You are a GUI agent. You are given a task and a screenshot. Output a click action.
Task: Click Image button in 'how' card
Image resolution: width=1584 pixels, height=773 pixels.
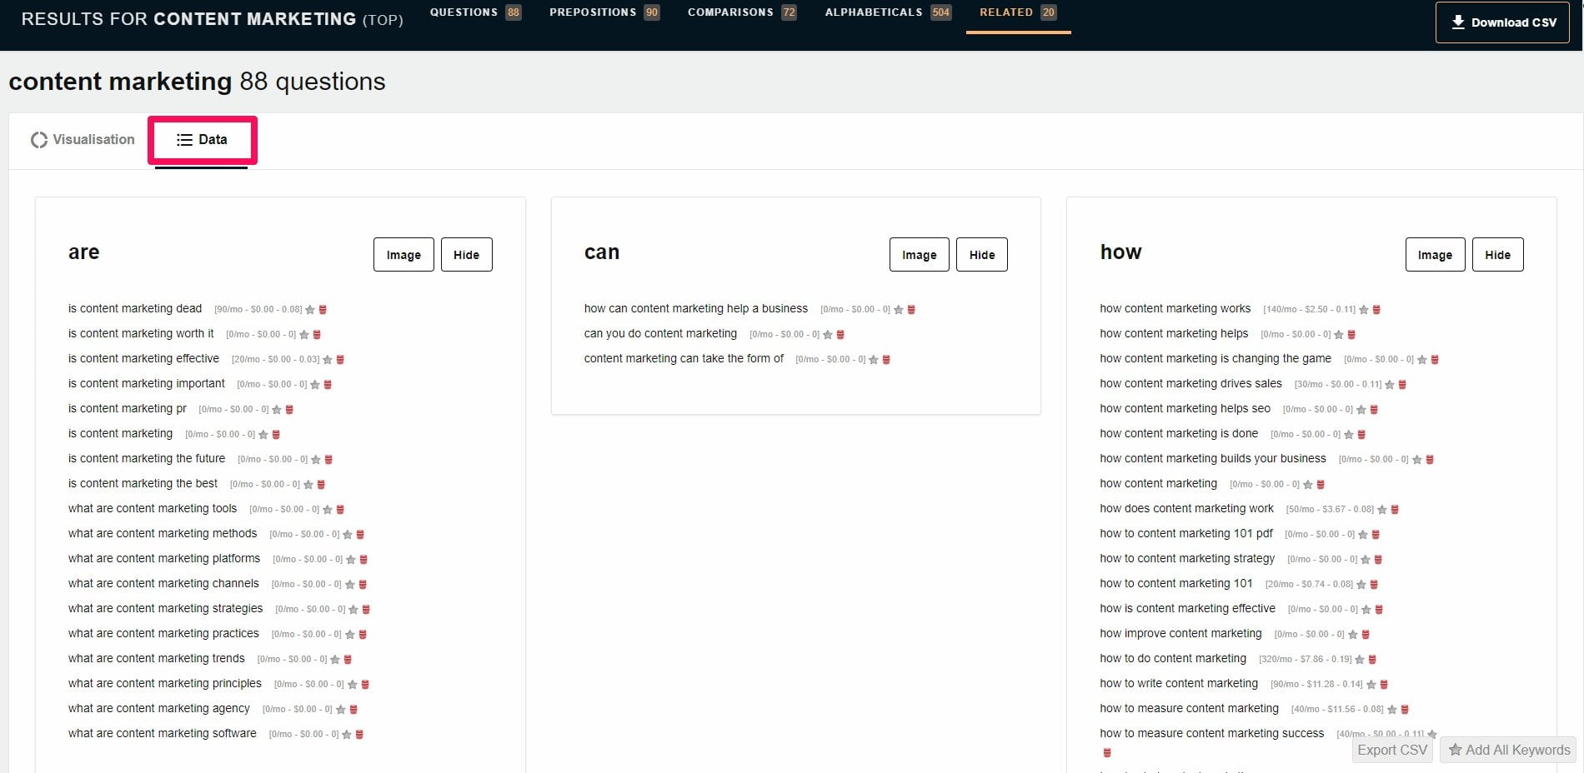(1435, 255)
